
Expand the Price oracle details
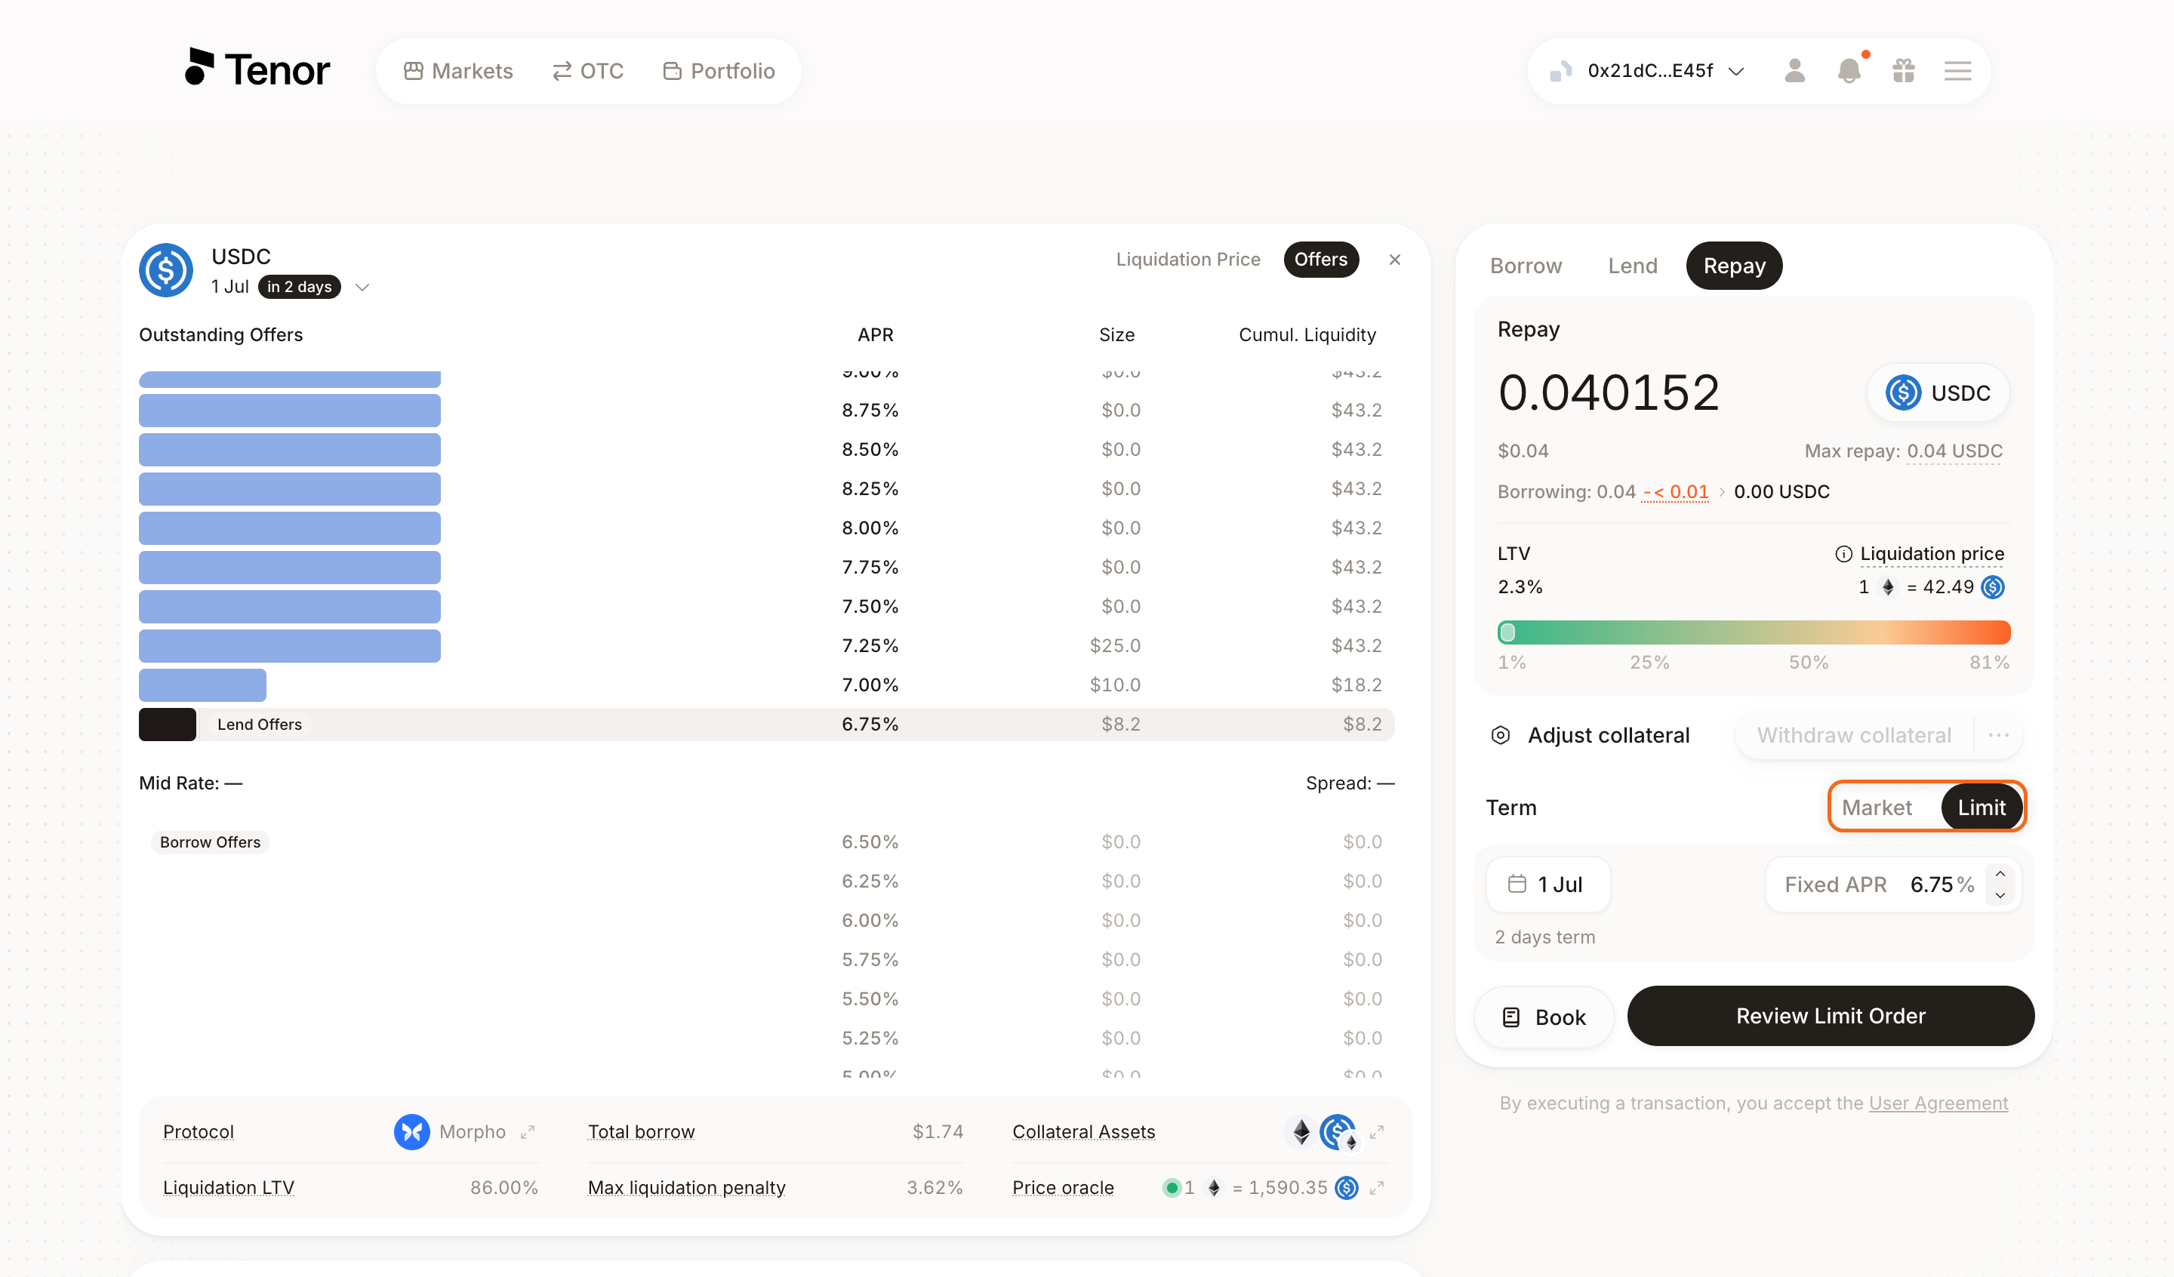tap(1377, 1187)
